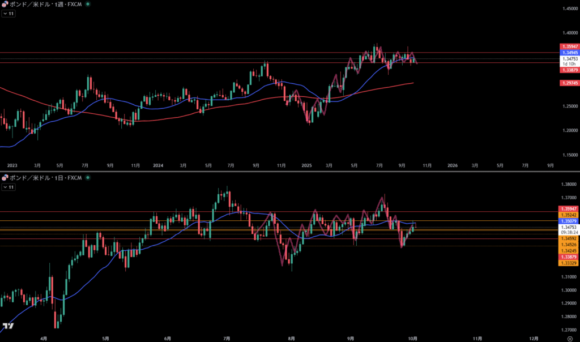
Task: Select the orange 1.33329 price label on daily chart
Action: [569, 263]
